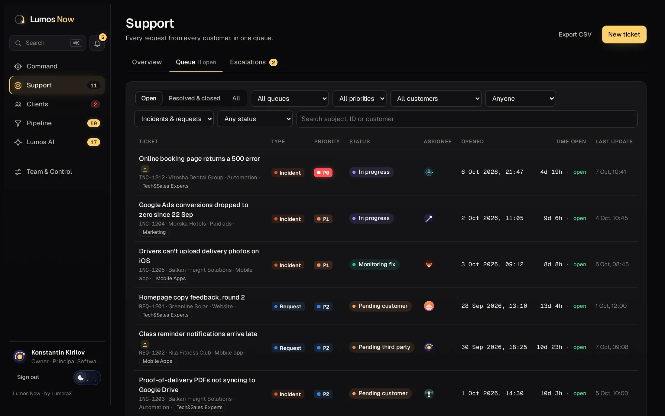Switch to the Overview tab
The width and height of the screenshot is (665, 416).
[147, 62]
